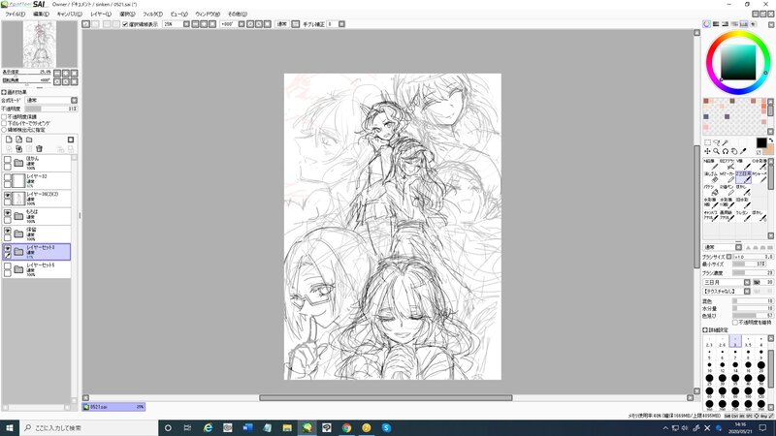Screen dimensions: 776x436
Task: Select the hand pan tool
Action: click(x=734, y=151)
